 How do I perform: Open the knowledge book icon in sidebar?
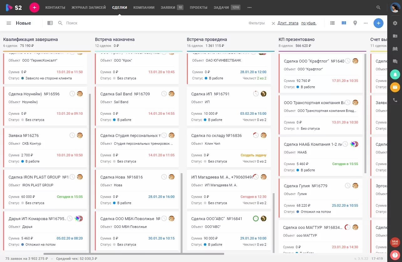click(x=395, y=49)
